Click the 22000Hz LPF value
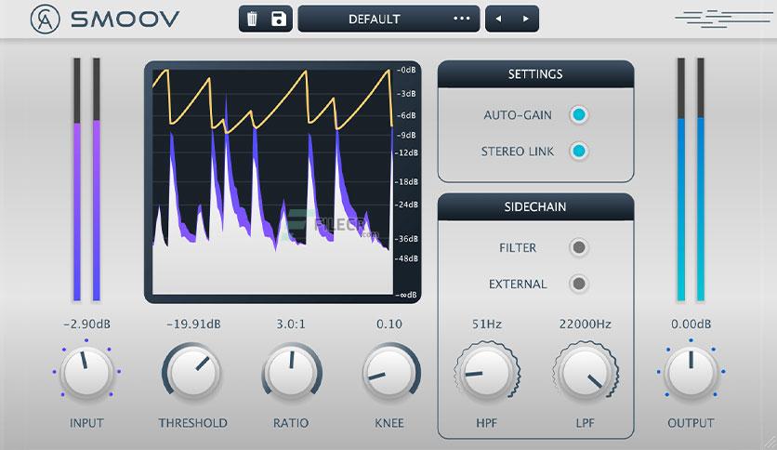The width and height of the screenshot is (777, 450). pyautogui.click(x=586, y=324)
